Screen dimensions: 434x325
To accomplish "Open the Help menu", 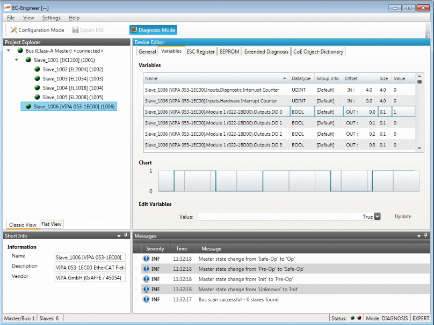I will pos(74,18).
